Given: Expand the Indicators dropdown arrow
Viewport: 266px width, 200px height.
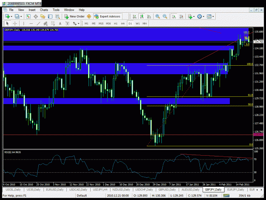Looking at the screenshot, I should tap(194, 17).
